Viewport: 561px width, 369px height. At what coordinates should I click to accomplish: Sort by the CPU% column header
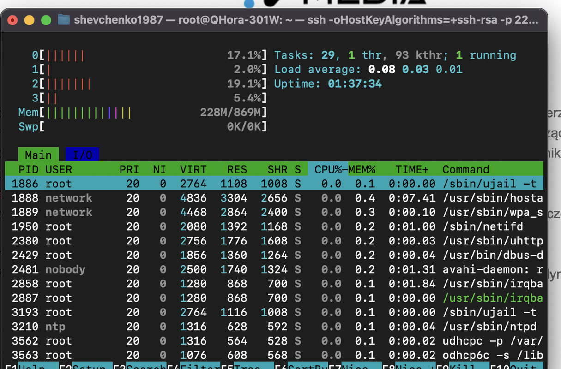click(x=328, y=169)
